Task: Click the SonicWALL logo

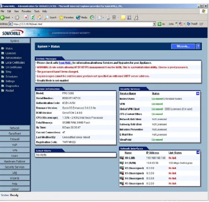Action: 13,33
